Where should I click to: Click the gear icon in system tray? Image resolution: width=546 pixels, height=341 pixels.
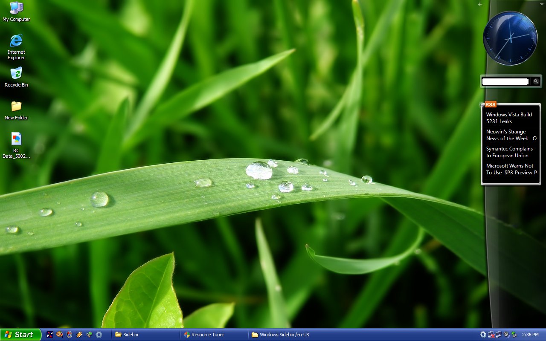[x=483, y=335]
